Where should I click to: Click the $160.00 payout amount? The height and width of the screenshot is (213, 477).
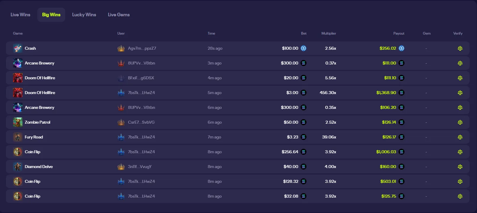[388, 167]
